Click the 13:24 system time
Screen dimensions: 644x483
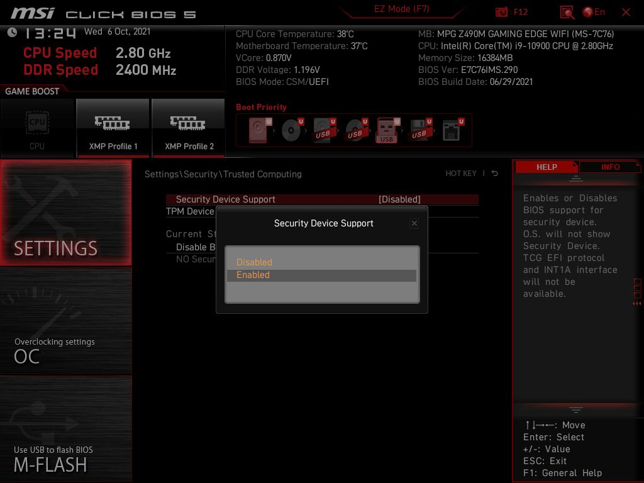tap(50, 33)
